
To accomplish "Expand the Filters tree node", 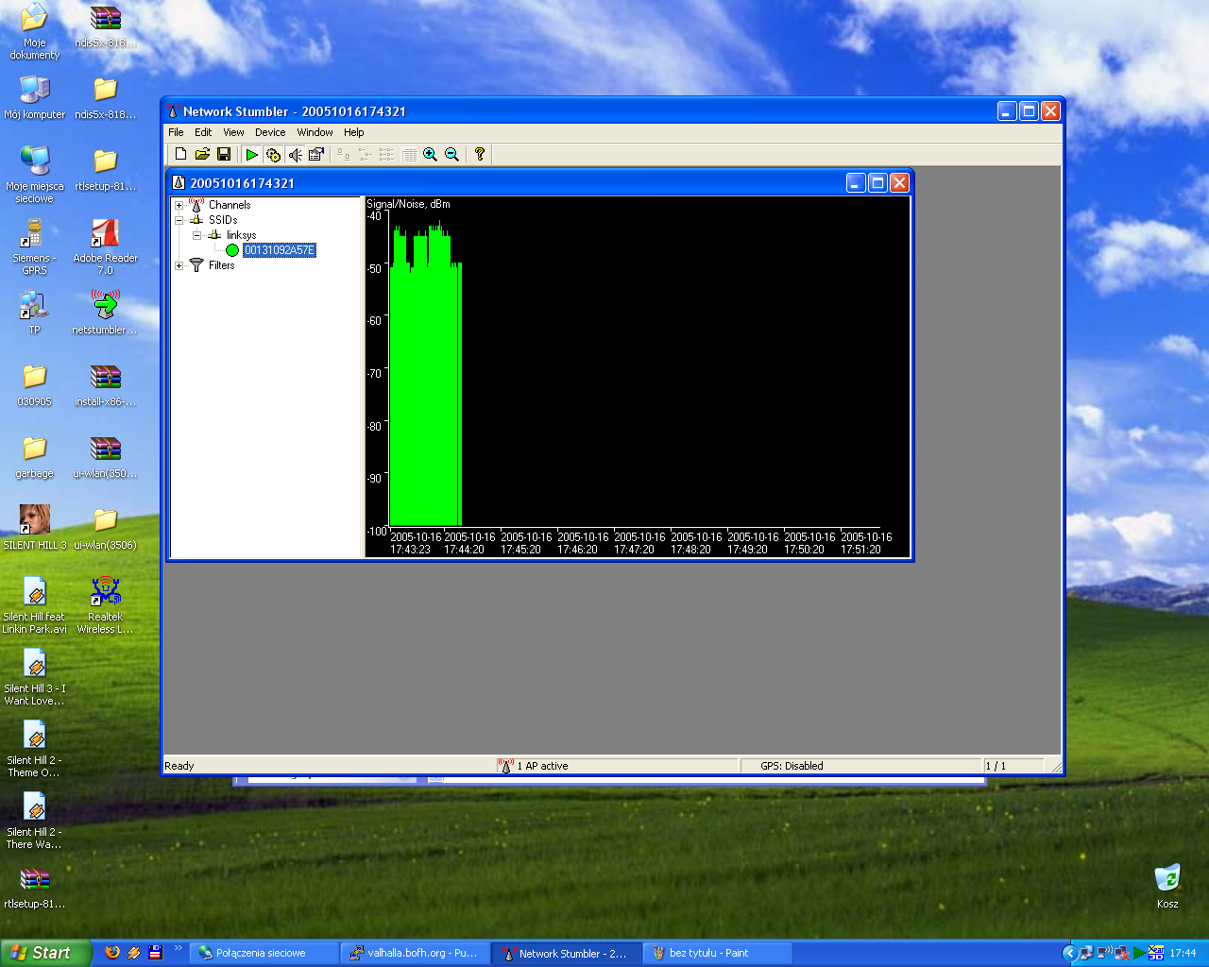I will pos(179,265).
